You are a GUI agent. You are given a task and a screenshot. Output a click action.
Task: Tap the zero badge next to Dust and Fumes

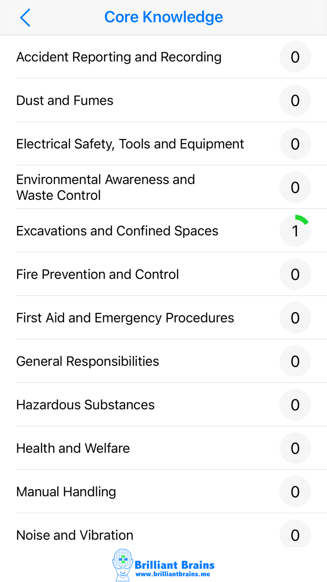295,100
